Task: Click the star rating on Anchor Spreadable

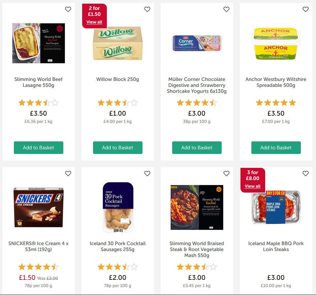Action: (276, 103)
